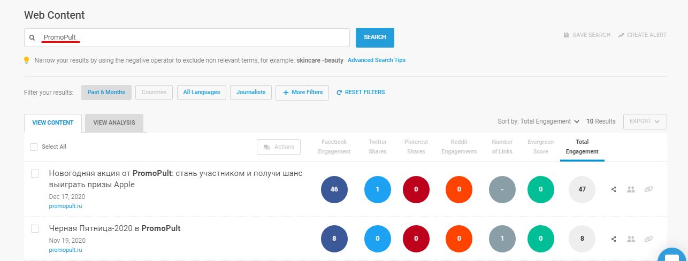Open the All Languages filter
Screen dimensions: 688x261
(x=202, y=92)
